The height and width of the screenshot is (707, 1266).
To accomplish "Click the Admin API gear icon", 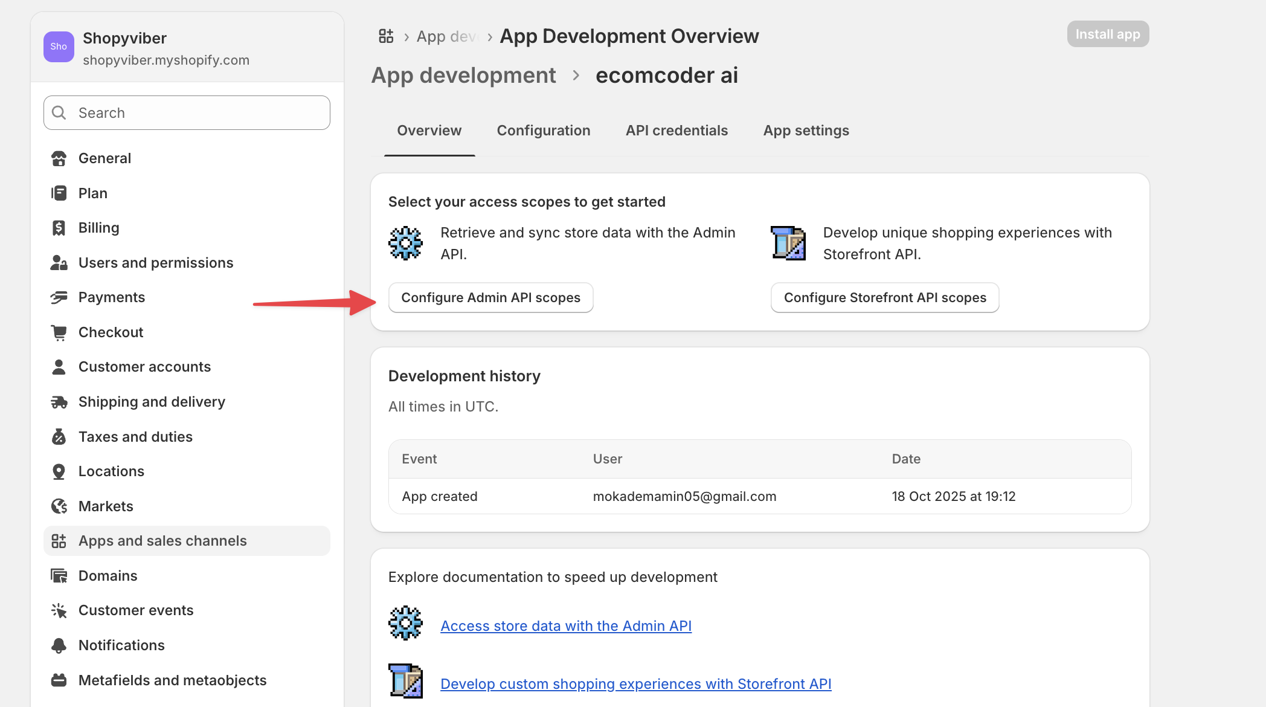I will 405,243.
